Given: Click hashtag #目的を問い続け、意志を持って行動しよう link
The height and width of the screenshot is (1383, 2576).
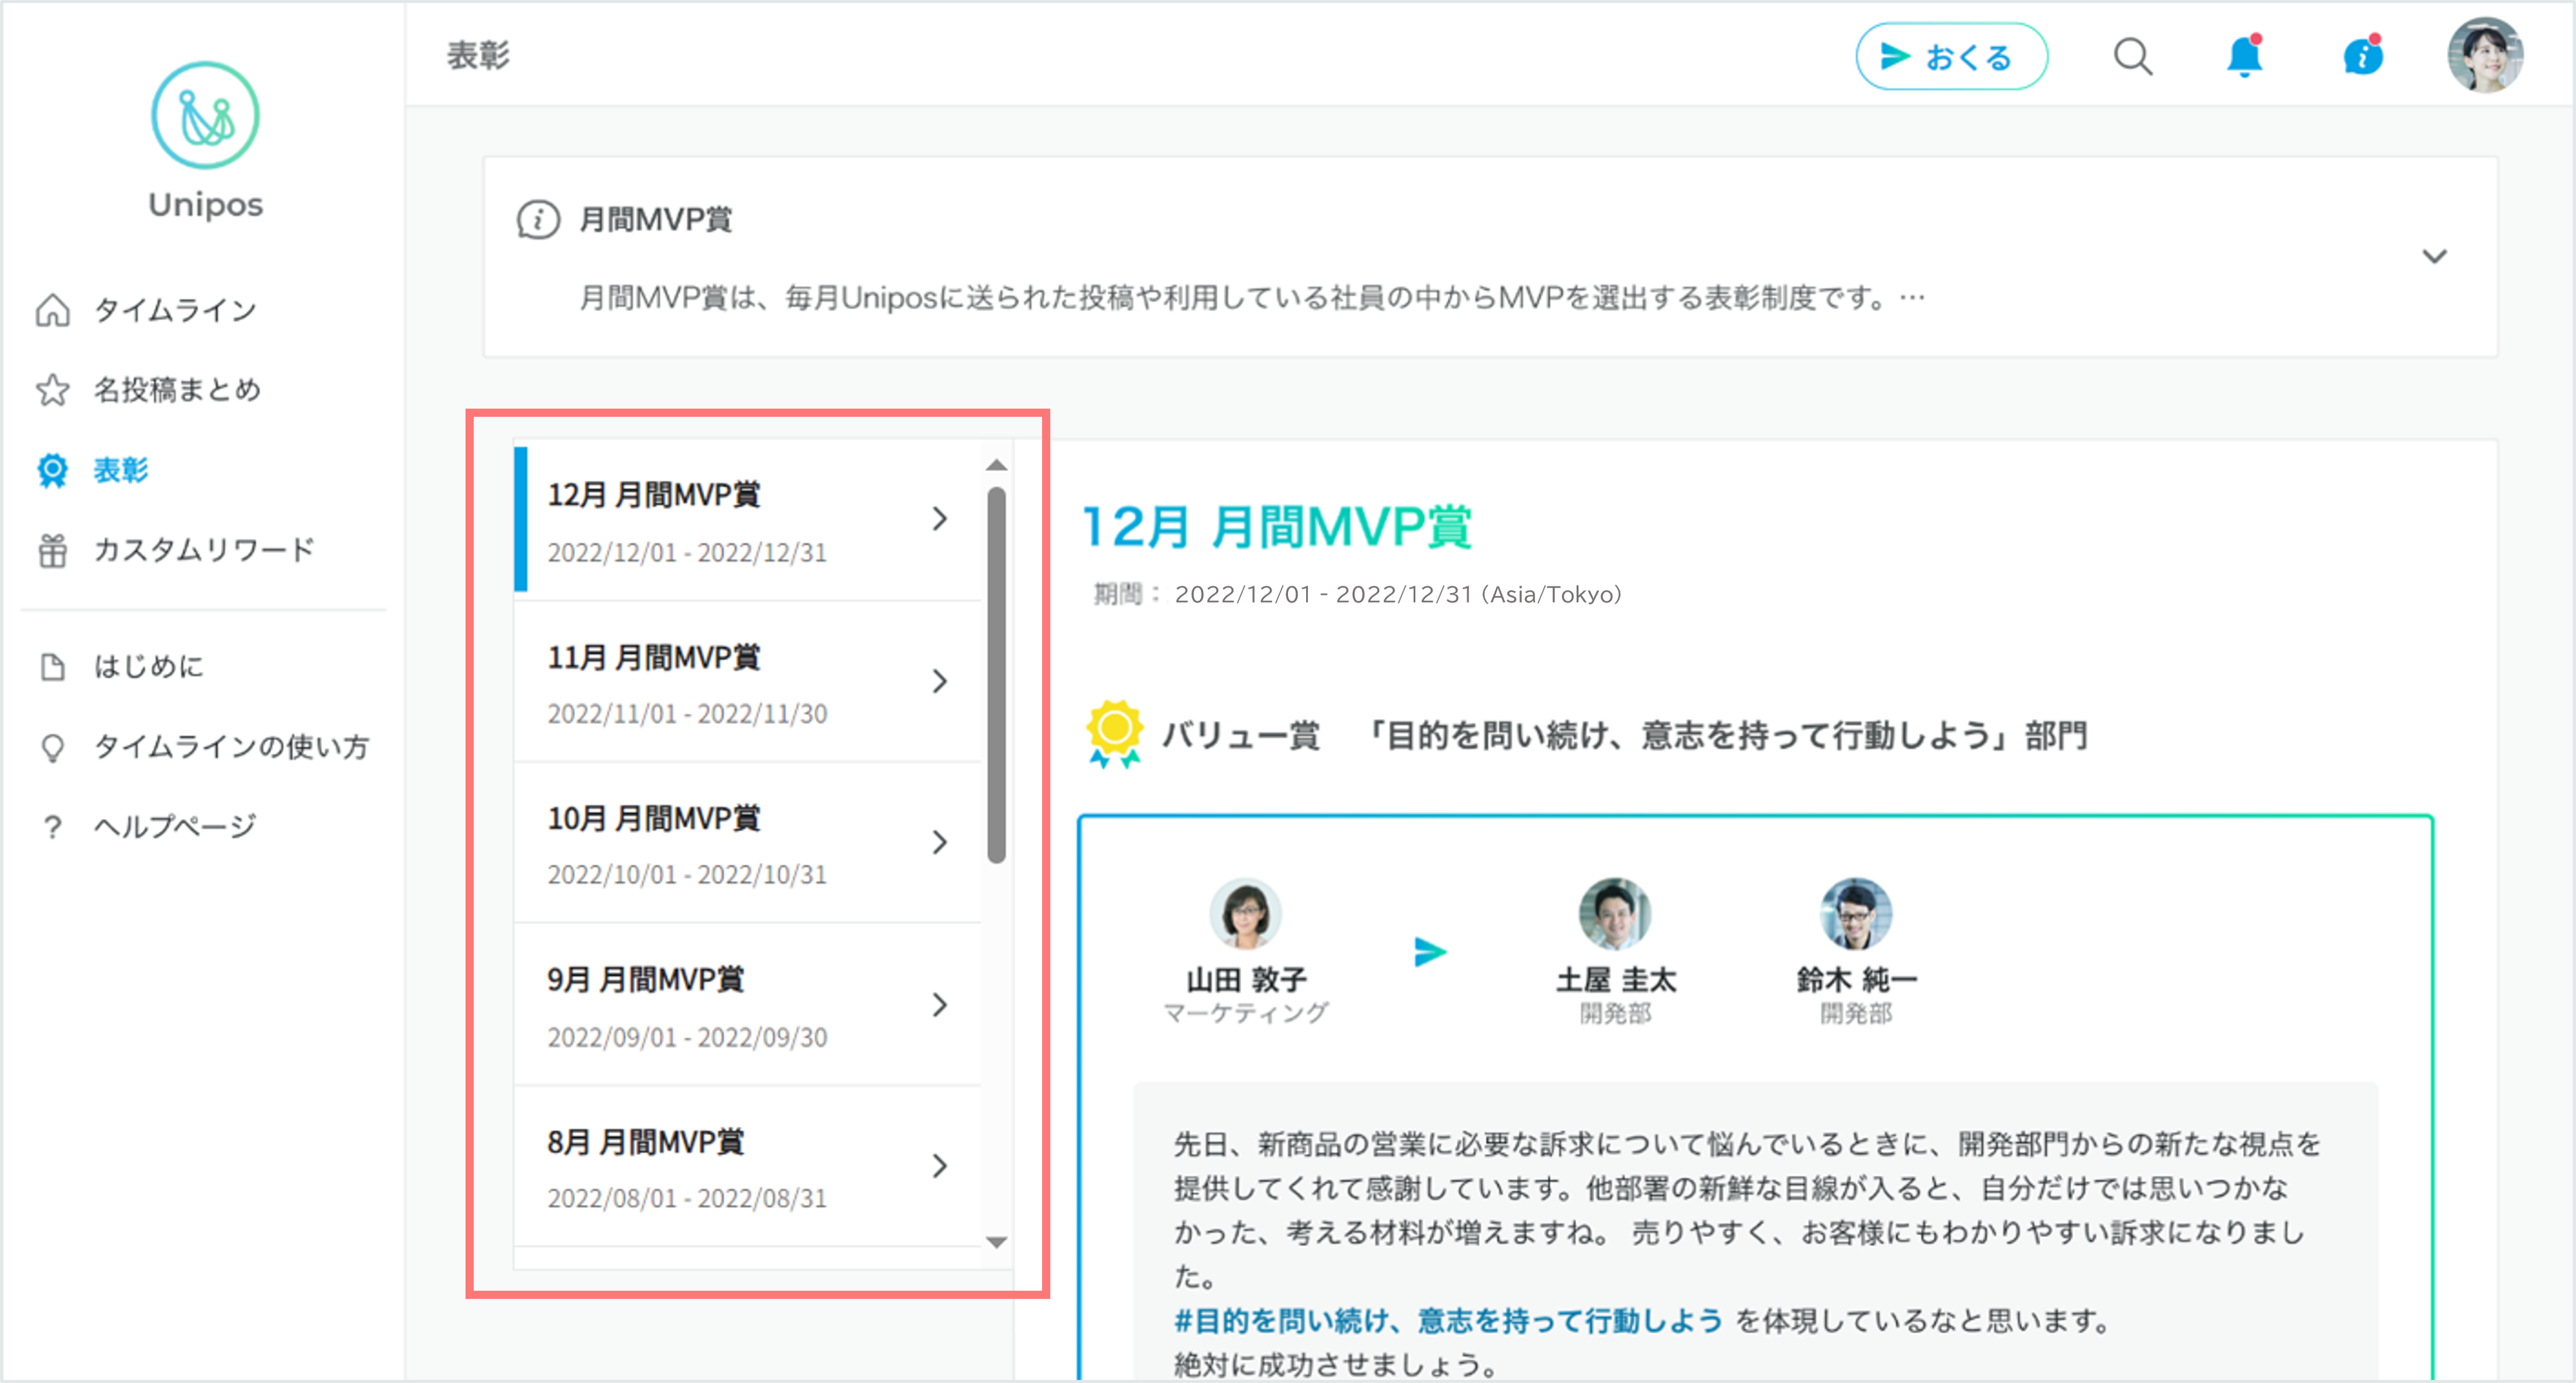Looking at the screenshot, I should pyautogui.click(x=1448, y=1321).
